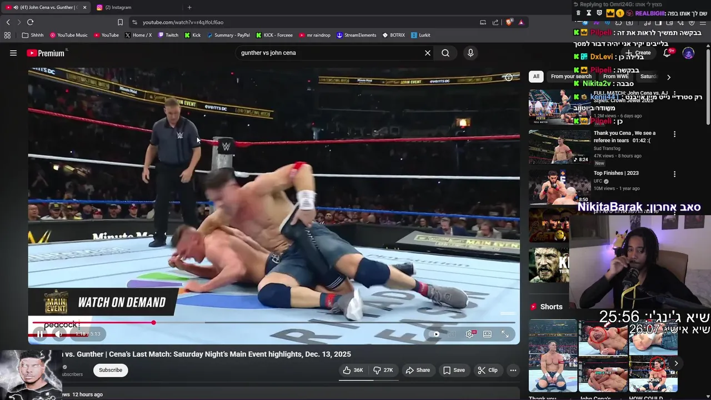Open browser apps grid icon
Viewport: 711px width, 400px height.
click(7, 35)
